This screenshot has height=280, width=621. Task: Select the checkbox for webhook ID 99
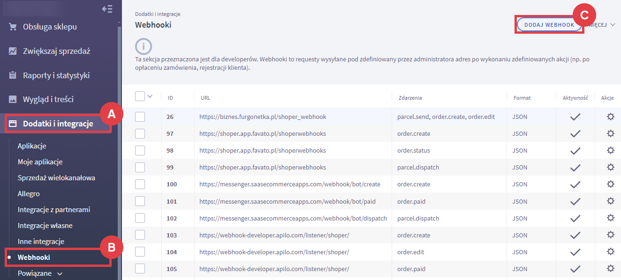pyautogui.click(x=140, y=167)
